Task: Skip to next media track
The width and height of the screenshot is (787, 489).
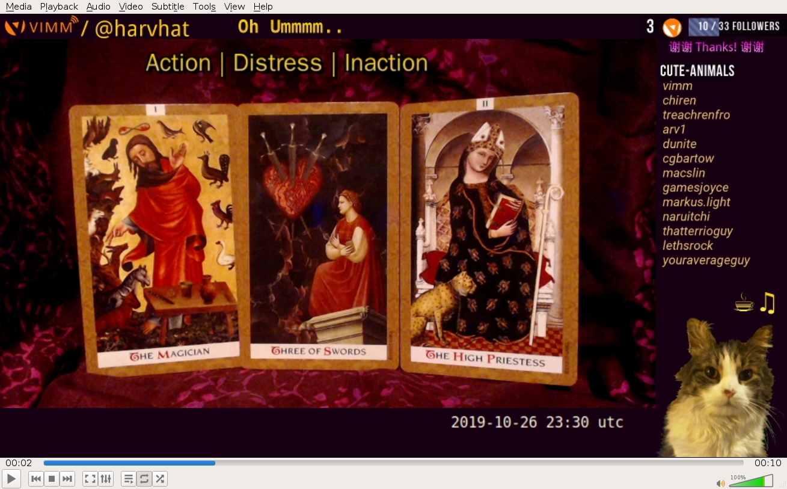Action: click(67, 479)
